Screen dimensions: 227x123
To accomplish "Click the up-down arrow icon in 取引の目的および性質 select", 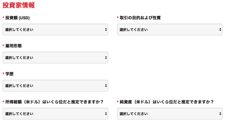I will coord(220,30).
